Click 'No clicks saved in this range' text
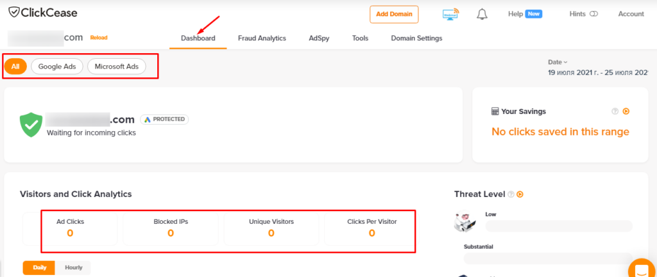The image size is (657, 277). 560,132
